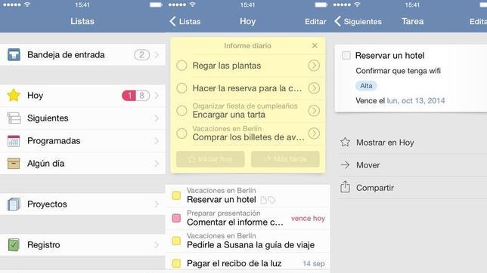
Task: Tap the share icon beside Compartir
Action: [x=345, y=187]
